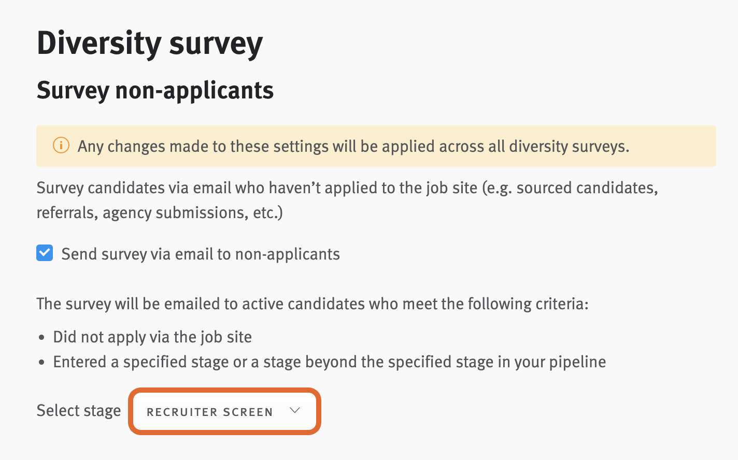738x460 pixels.
Task: Click the dropdown showing RECRUITER SCREEN
Action: pyautogui.click(x=224, y=411)
